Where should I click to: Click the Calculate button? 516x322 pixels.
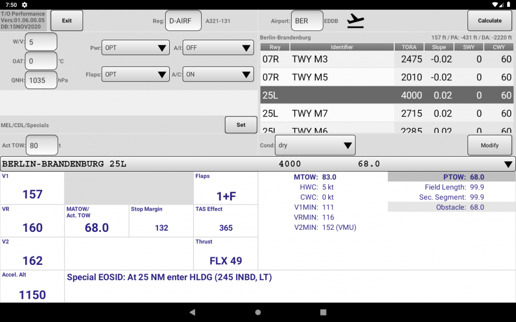(x=490, y=21)
